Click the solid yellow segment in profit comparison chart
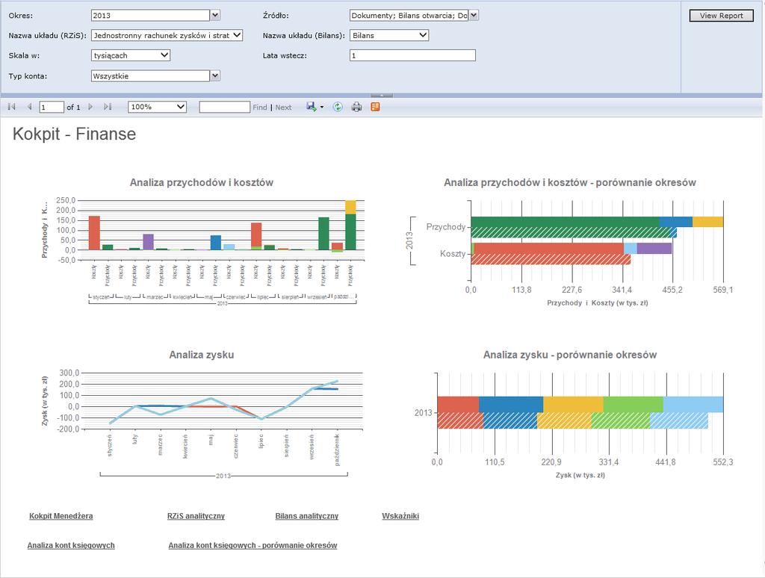 pyautogui.click(x=573, y=404)
